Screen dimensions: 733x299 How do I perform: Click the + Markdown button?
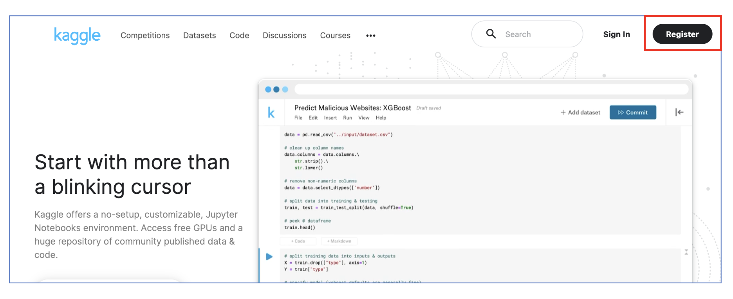[339, 241]
